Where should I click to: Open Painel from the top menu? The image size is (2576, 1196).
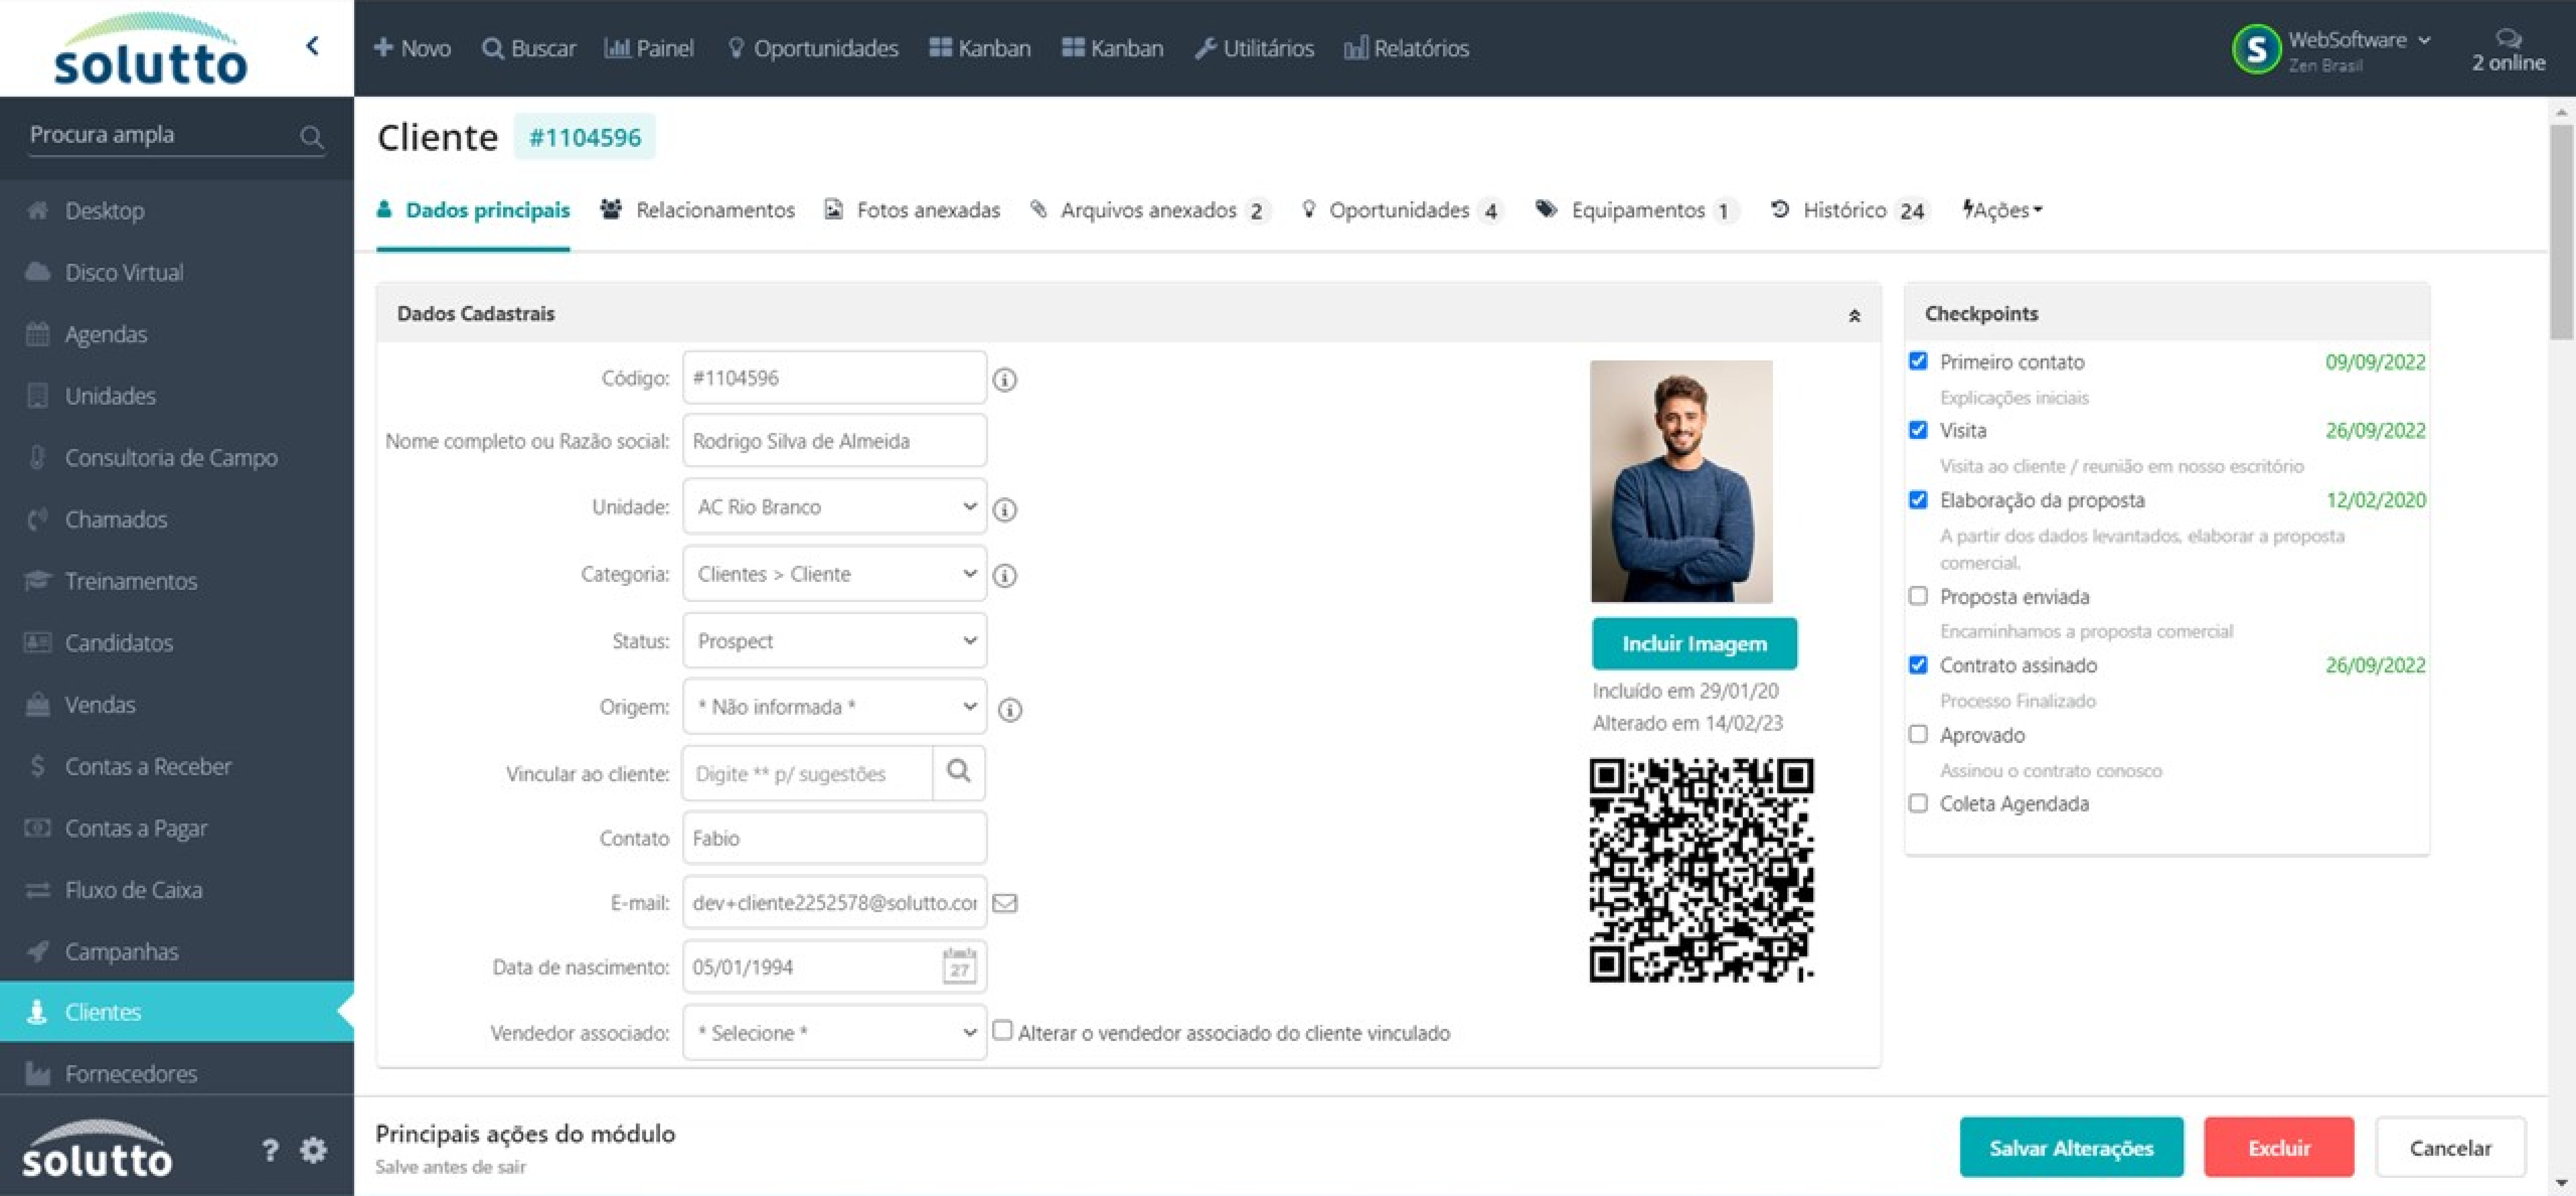coord(649,48)
